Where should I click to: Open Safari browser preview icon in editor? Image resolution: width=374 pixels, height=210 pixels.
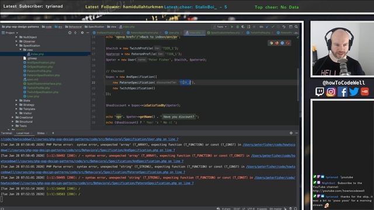point(282,43)
